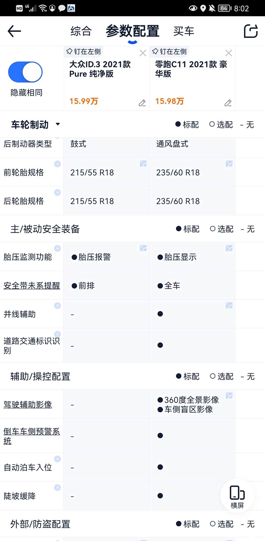Toggle the 隐藏相同 switch off
This screenshot has height=541, width=265.
25,72
